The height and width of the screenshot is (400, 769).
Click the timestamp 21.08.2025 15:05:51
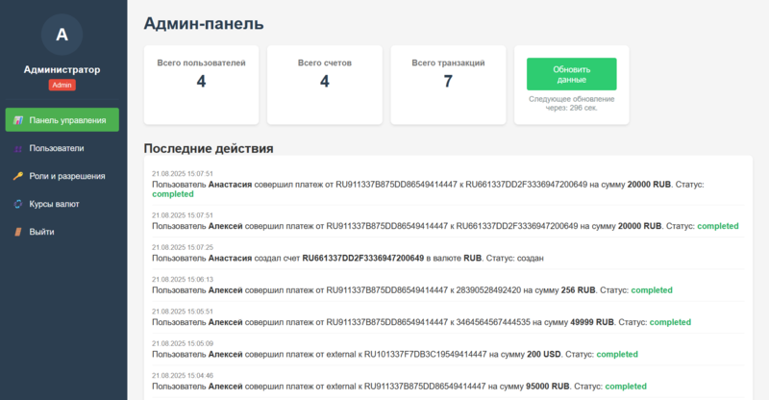[183, 312]
